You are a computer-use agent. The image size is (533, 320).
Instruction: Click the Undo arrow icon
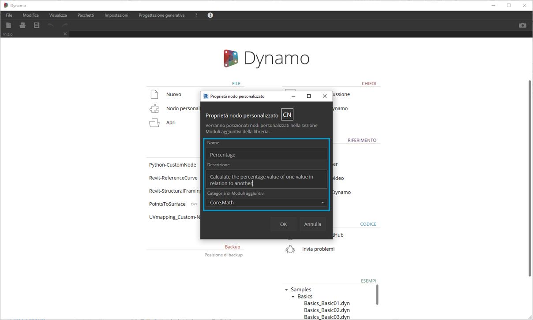(x=51, y=25)
